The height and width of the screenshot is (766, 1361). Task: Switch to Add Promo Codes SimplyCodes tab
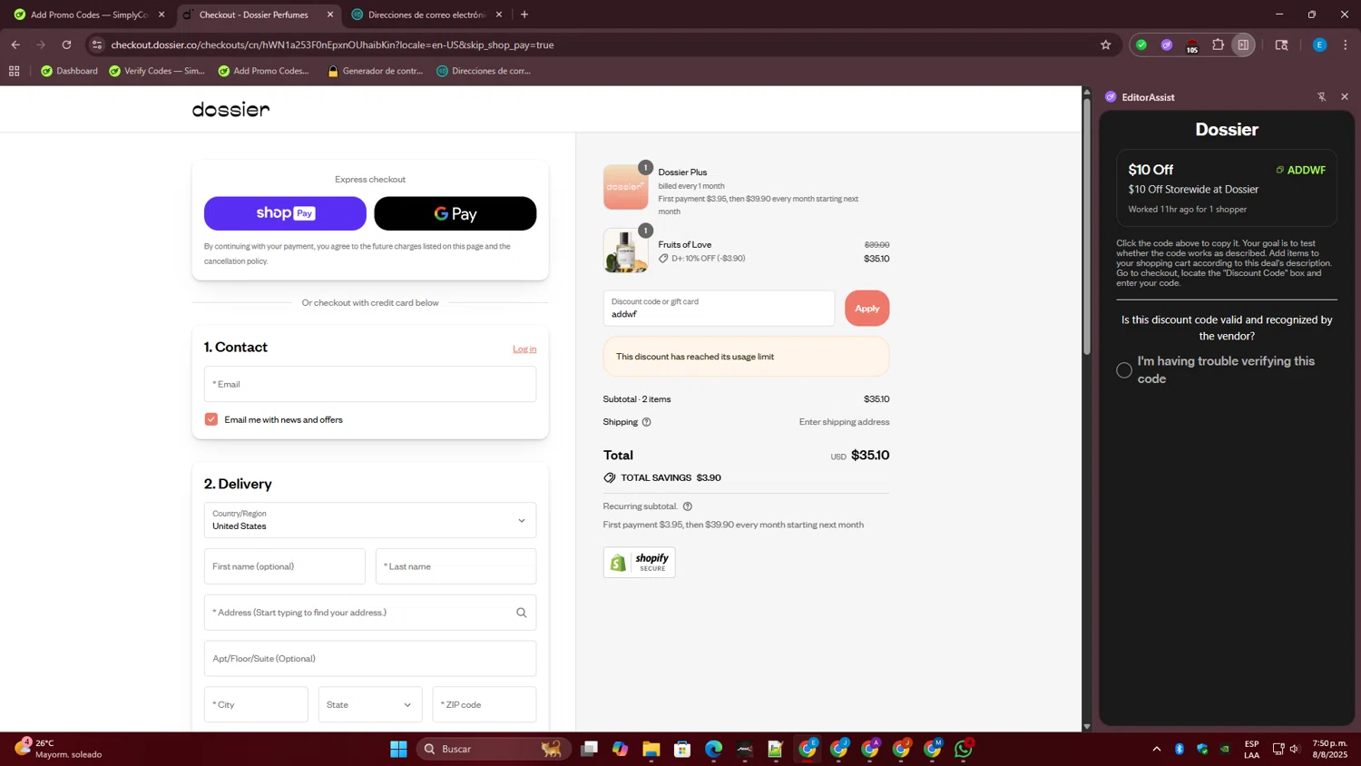click(87, 15)
